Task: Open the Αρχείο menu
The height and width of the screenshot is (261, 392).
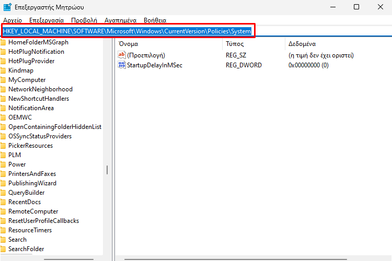Action: pyautogui.click(x=13, y=20)
